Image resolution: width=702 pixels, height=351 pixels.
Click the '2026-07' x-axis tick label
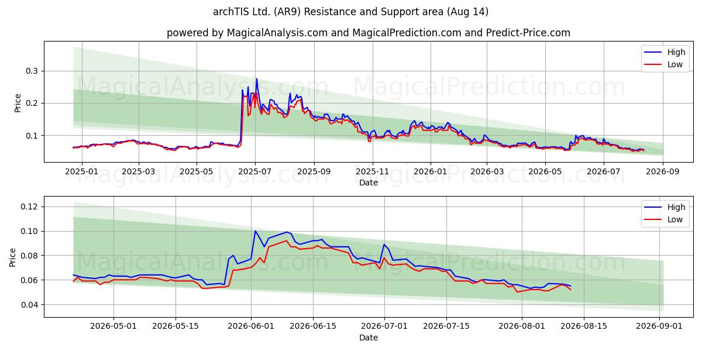tap(603, 171)
